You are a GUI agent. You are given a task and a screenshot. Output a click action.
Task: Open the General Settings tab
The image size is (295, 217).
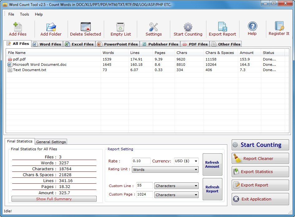point(51,142)
